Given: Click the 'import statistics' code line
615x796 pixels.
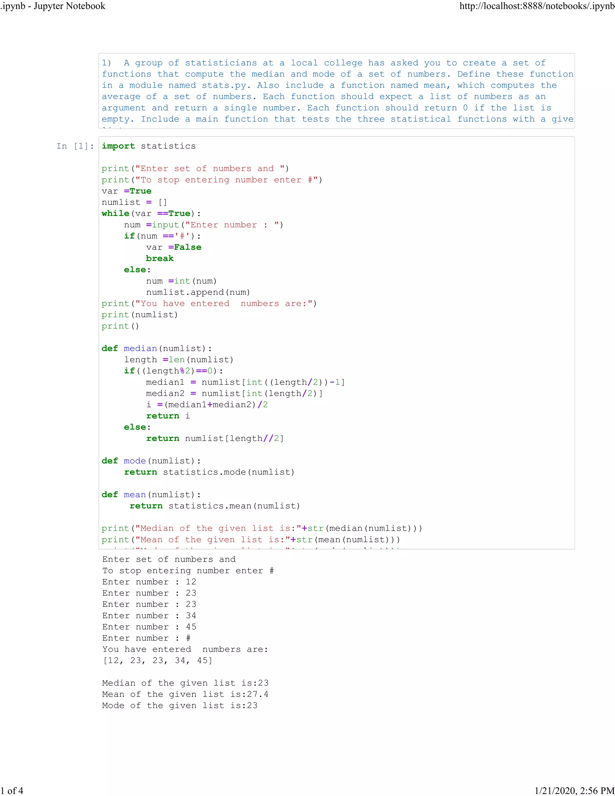Looking at the screenshot, I should coord(149,146).
